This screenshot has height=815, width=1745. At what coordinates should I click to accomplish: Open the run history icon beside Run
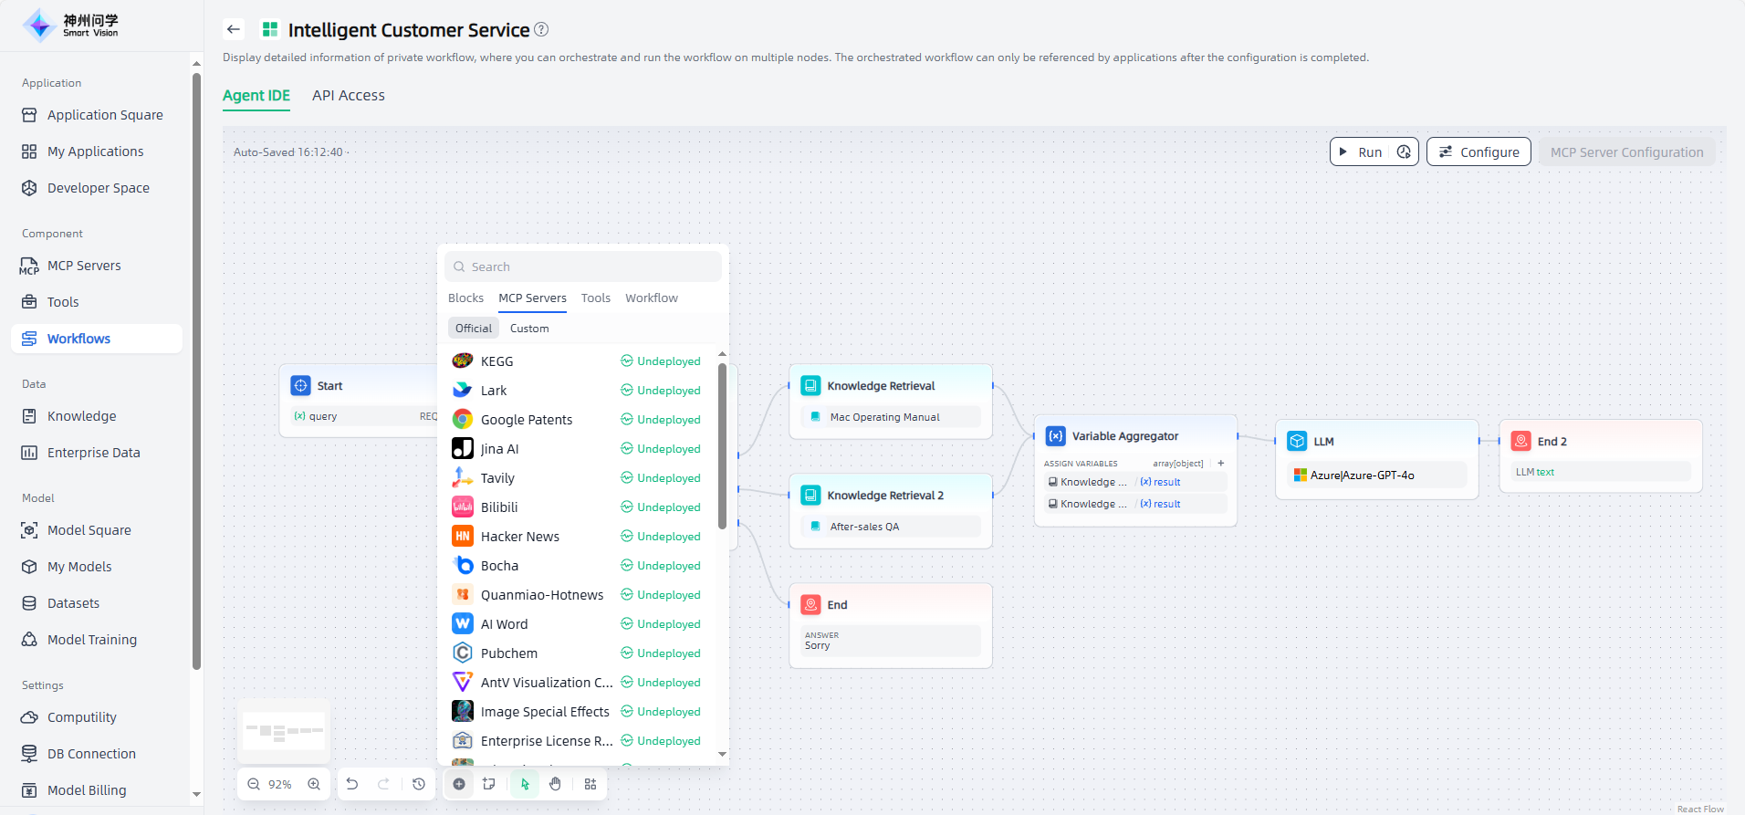click(x=1404, y=152)
